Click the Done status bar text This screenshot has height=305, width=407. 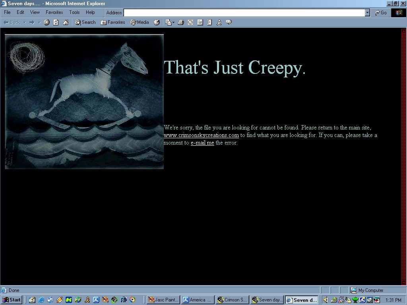[14, 290]
